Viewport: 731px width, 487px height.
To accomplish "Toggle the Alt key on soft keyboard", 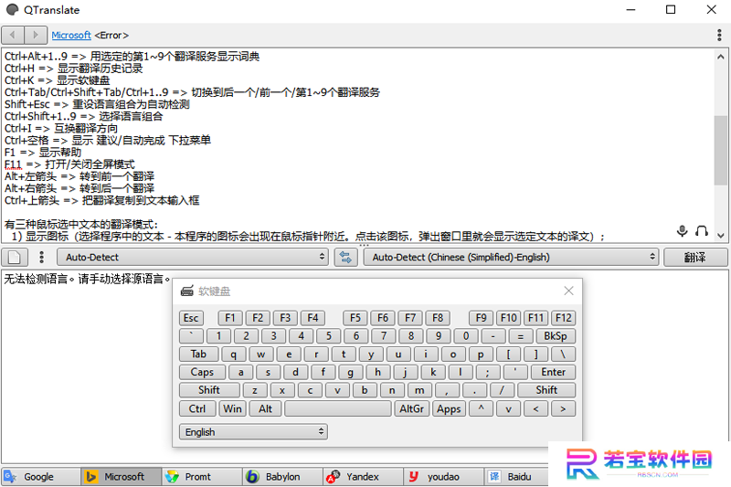I will pos(265,408).
